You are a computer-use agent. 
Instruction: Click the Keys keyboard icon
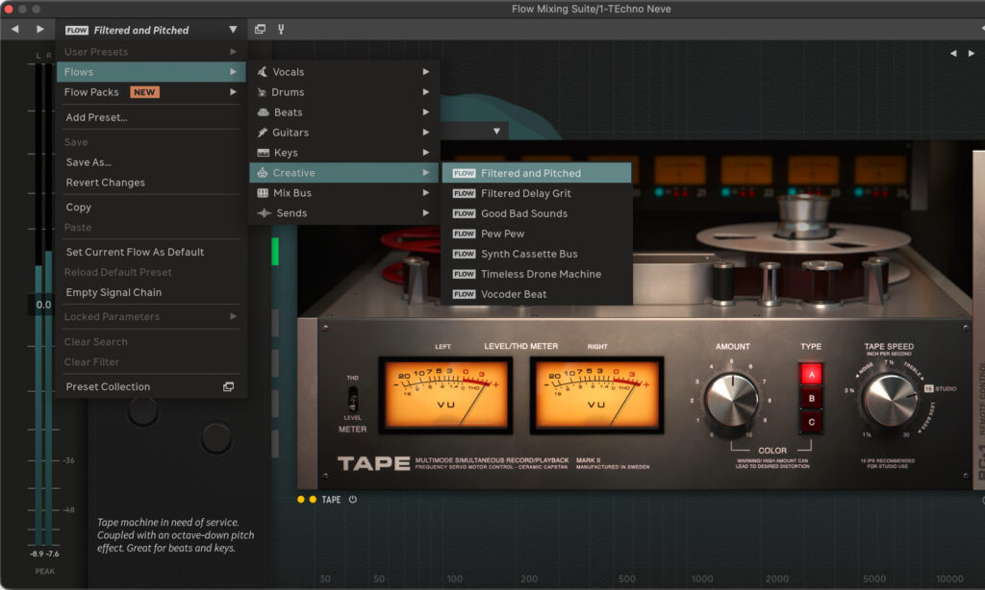(x=264, y=153)
